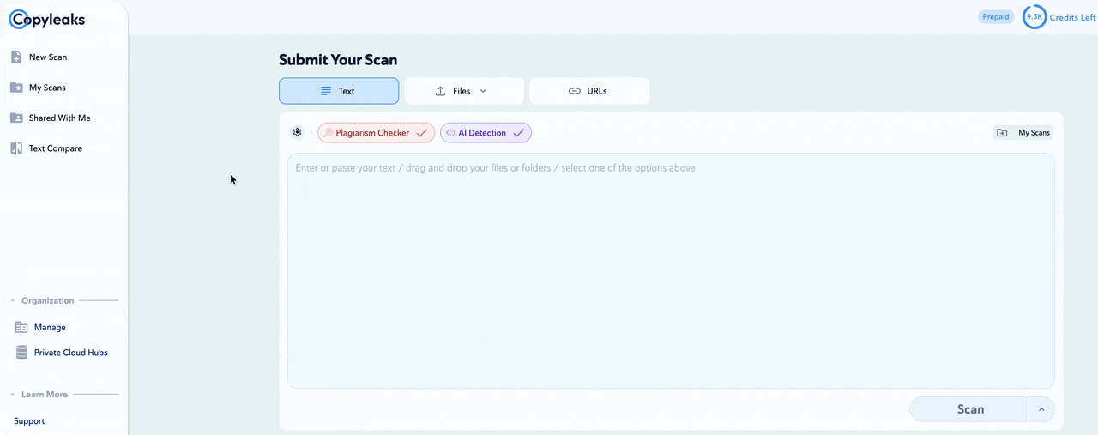Click the Manage building icon

click(21, 327)
